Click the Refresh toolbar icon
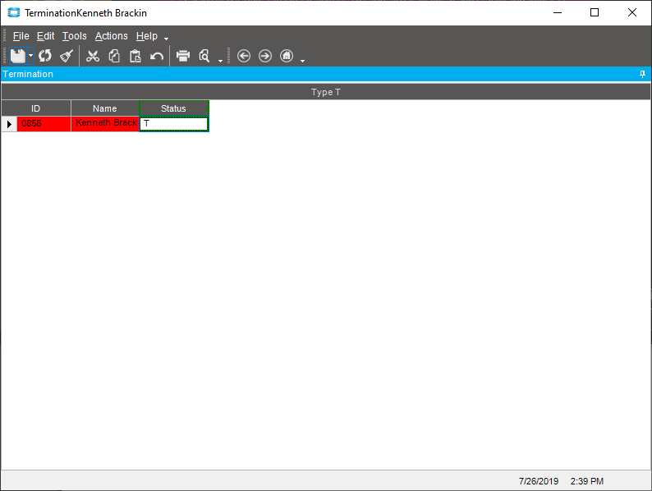This screenshot has height=491, width=652. [x=45, y=56]
